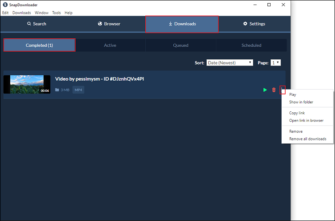Delete the download using red trash icon
The width and height of the screenshot is (335, 221).
tap(274, 90)
